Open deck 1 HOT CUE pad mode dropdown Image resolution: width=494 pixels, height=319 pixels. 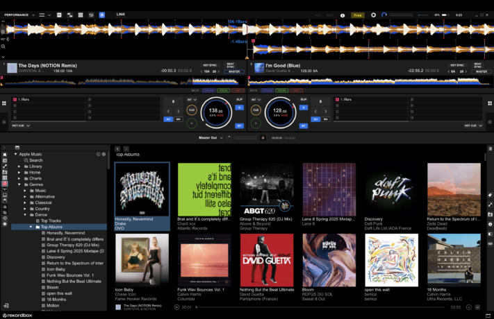[x=21, y=126]
